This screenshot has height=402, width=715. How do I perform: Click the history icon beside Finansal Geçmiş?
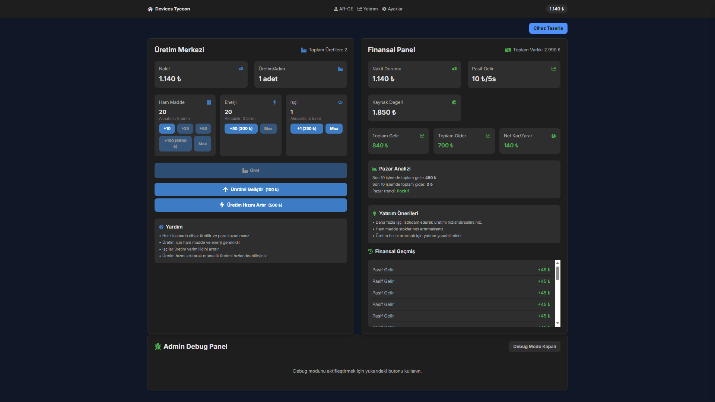coord(370,252)
